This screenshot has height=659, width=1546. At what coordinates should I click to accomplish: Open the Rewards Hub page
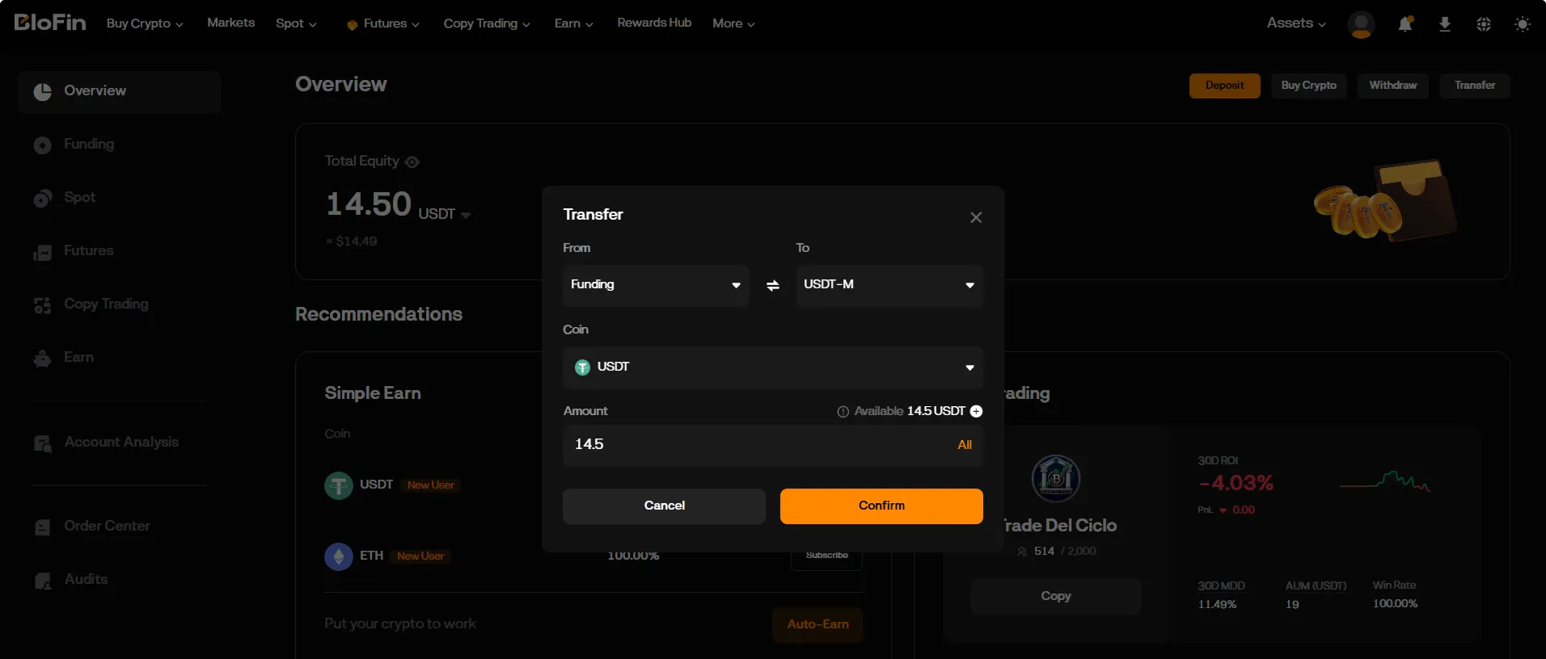[x=654, y=23]
